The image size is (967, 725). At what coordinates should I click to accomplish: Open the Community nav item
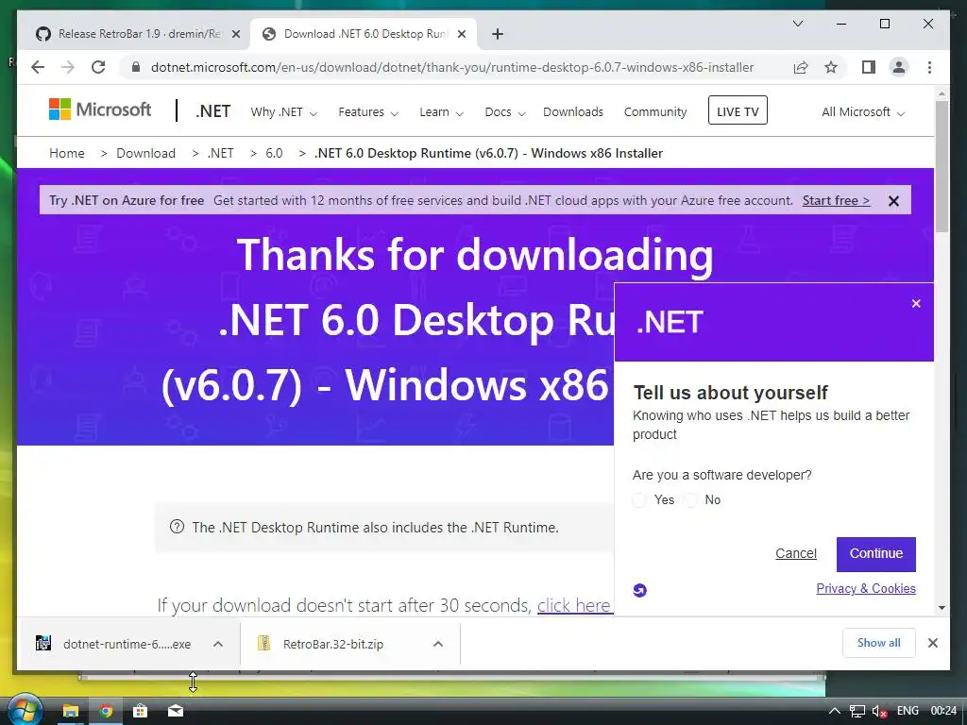655,112
